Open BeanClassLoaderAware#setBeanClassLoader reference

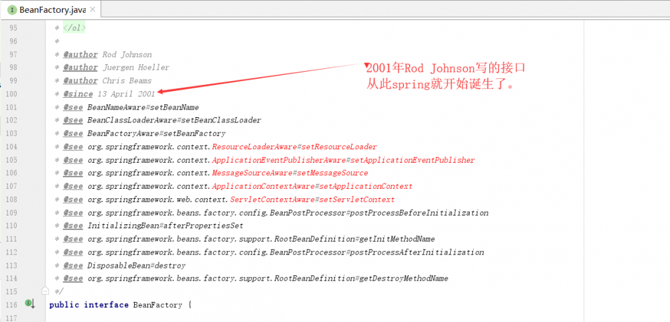coord(174,120)
